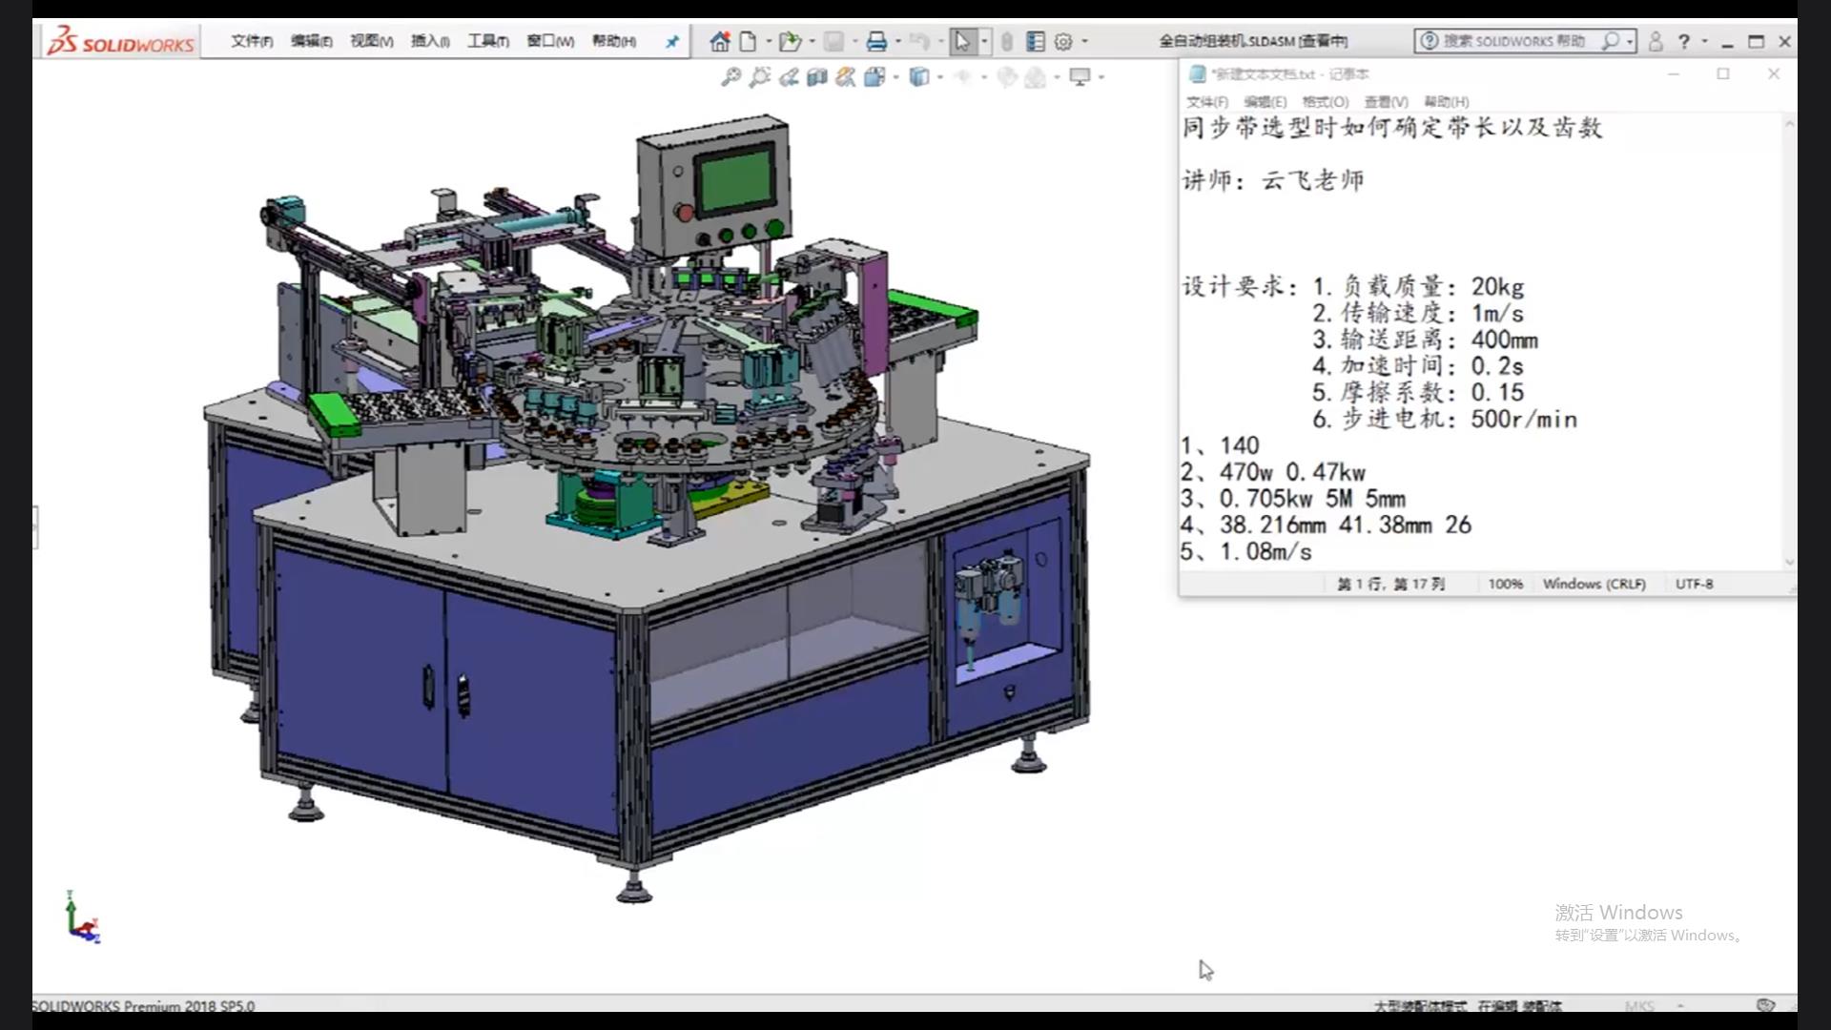Activate the Select cursor tool

point(962,41)
